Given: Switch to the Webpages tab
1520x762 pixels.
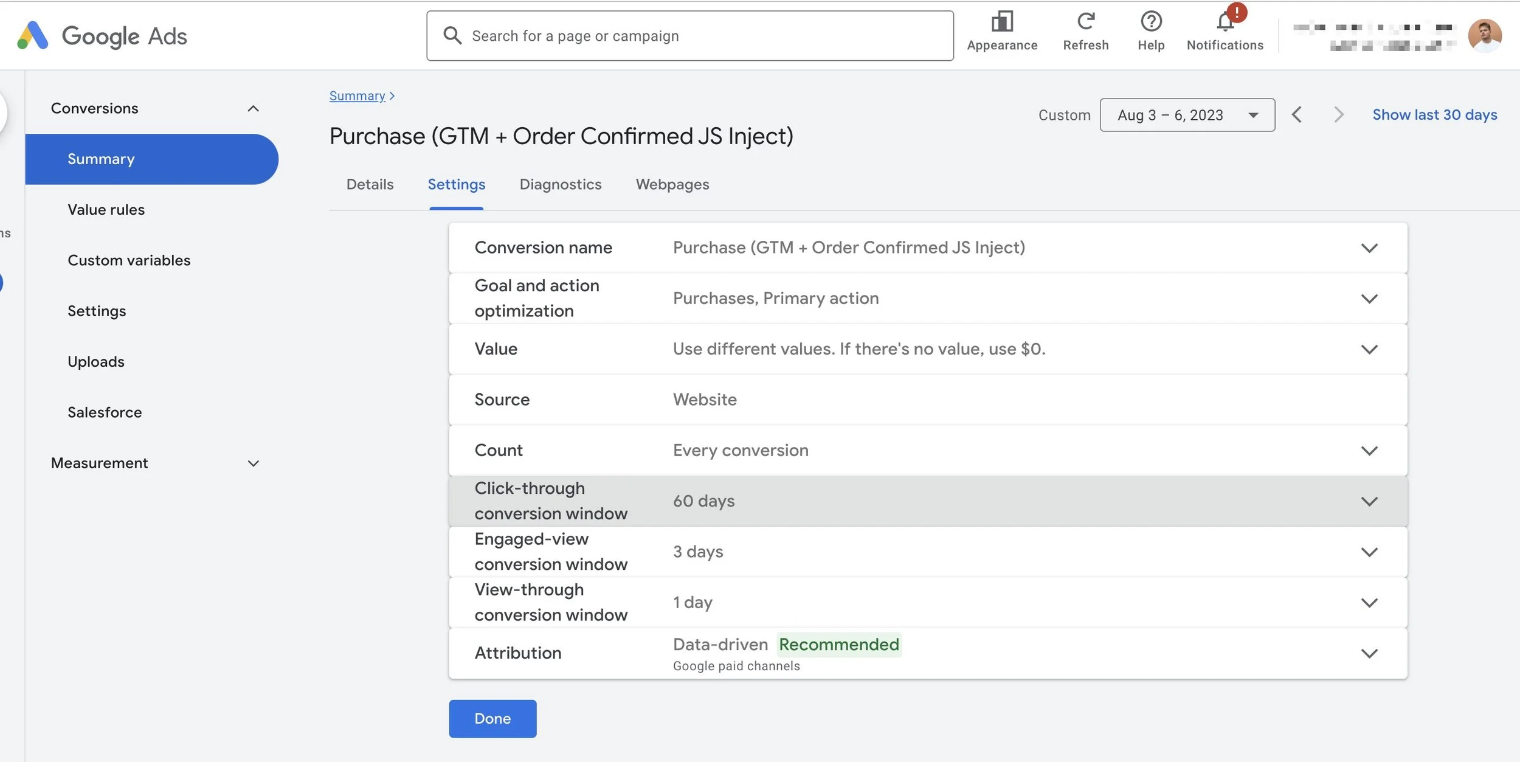Looking at the screenshot, I should click(672, 184).
